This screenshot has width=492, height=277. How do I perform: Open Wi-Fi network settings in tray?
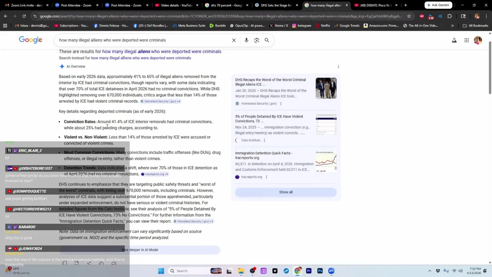coord(454,271)
